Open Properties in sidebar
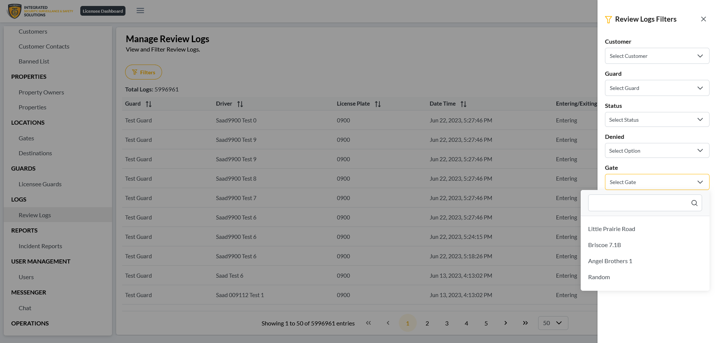This screenshot has width=717, height=343. [32, 107]
